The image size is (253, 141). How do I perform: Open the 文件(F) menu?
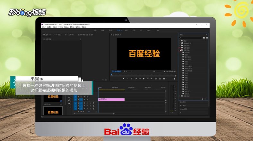click(x=44, y=27)
